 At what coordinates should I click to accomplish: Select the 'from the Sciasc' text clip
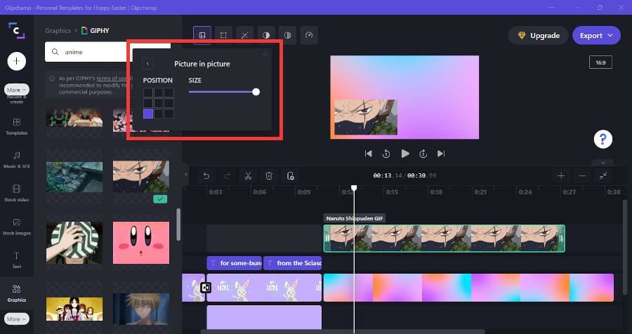pyautogui.click(x=293, y=263)
